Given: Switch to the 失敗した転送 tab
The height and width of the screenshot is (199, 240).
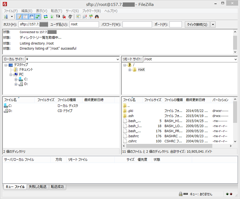Looking at the screenshot, I should [38, 187].
